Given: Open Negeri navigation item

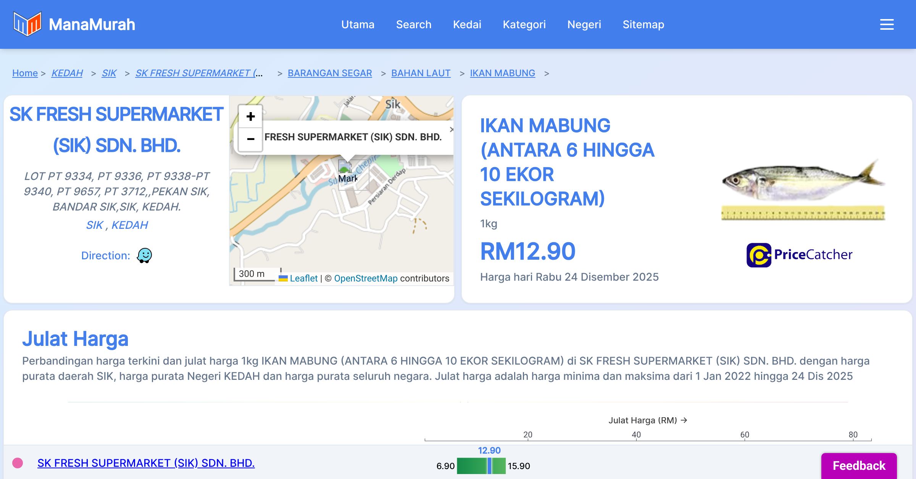Looking at the screenshot, I should click(584, 24).
